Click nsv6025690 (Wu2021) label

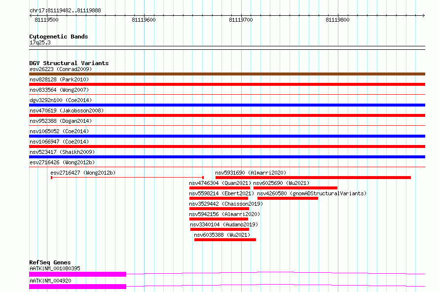coord(281,183)
